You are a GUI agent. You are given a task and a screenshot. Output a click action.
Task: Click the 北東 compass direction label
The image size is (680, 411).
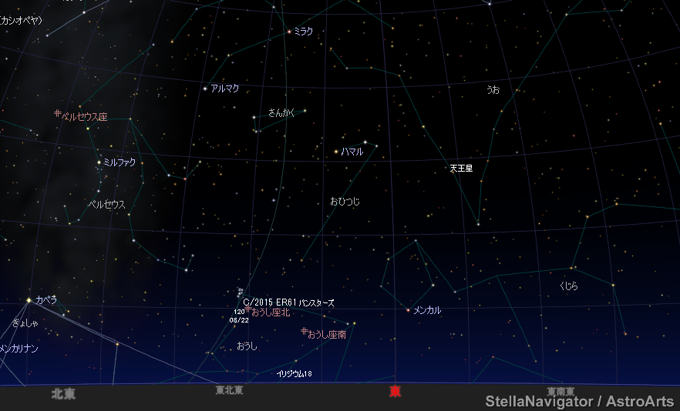(x=63, y=393)
